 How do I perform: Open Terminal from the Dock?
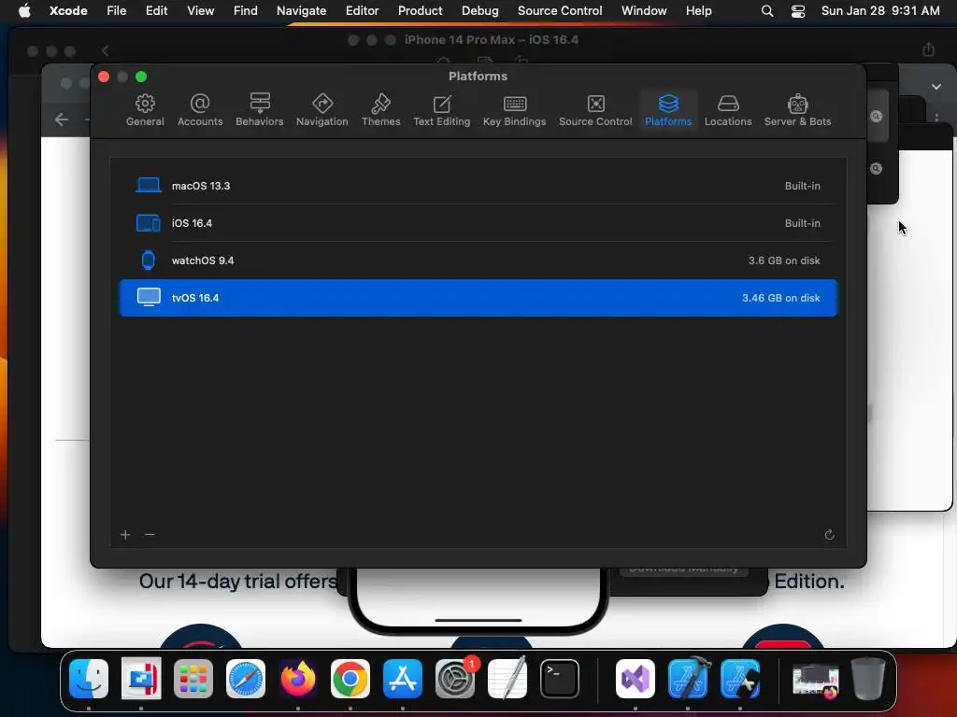point(560,679)
